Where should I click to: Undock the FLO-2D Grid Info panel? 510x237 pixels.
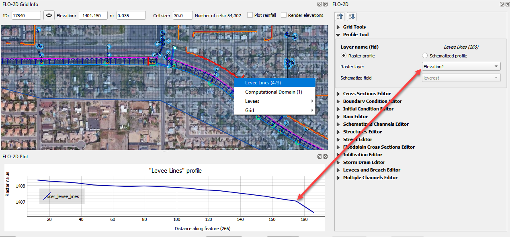point(320,4)
